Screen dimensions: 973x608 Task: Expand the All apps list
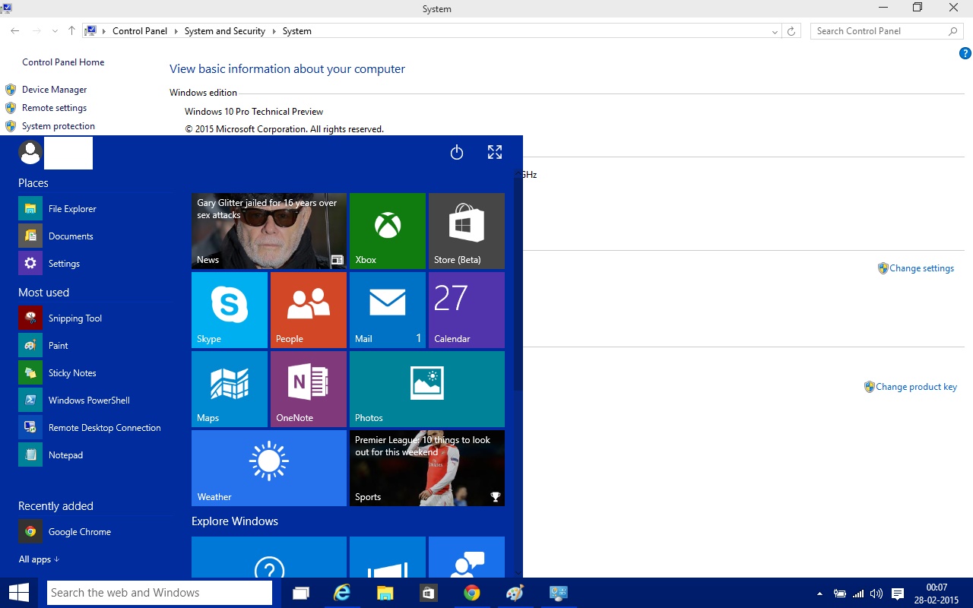[x=39, y=559]
